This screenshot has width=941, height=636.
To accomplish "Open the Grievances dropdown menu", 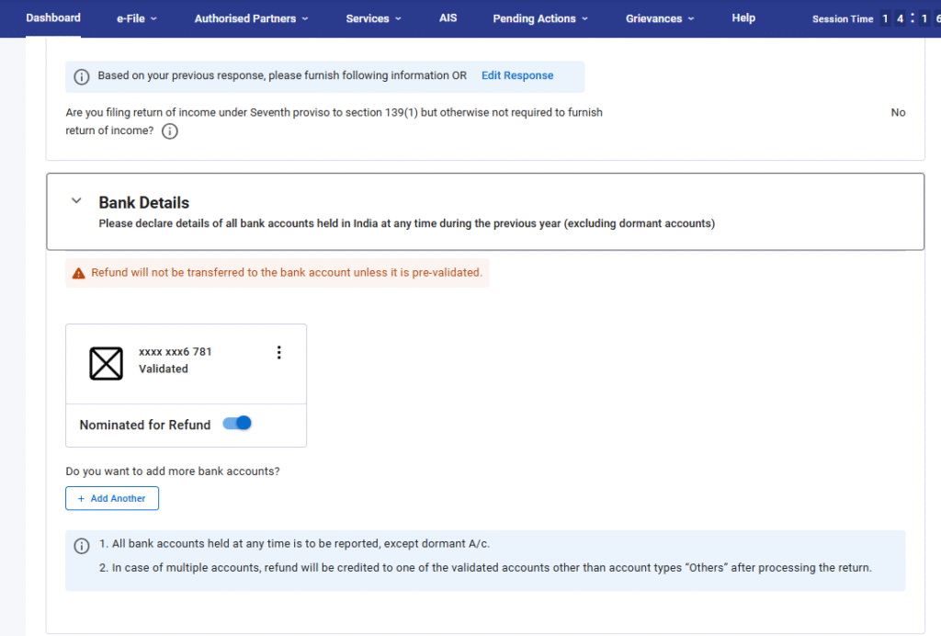I will [x=659, y=18].
